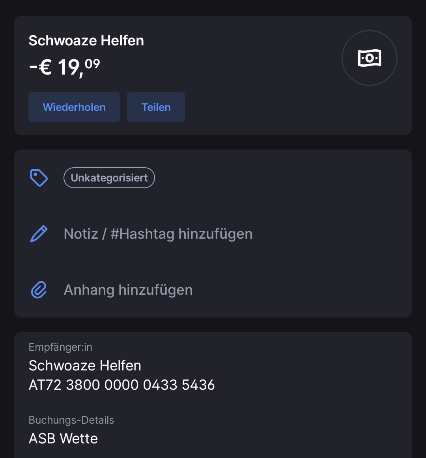
Task: Choose Anhang hinzufügen to attach file
Action: (x=128, y=290)
